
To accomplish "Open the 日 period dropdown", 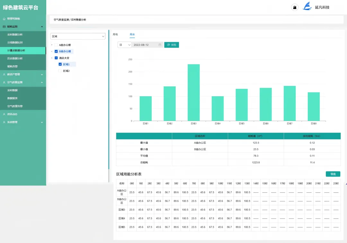I will tap(125, 45).
